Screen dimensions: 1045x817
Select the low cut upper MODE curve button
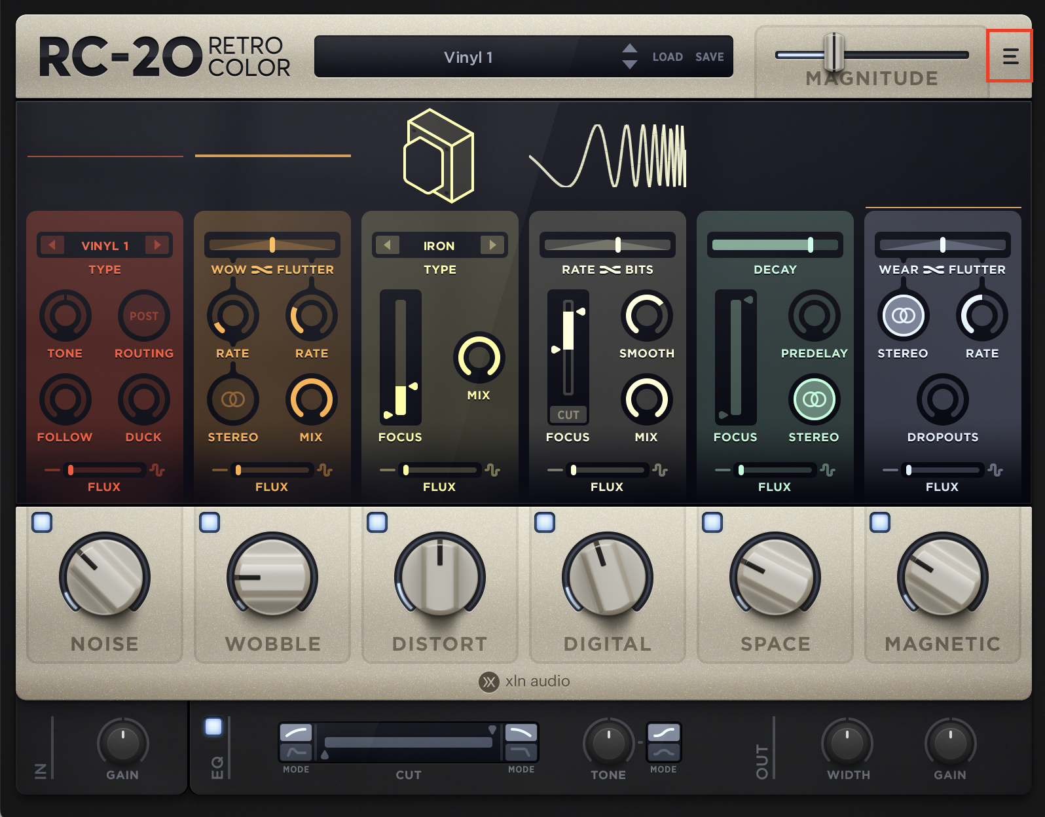tap(296, 733)
